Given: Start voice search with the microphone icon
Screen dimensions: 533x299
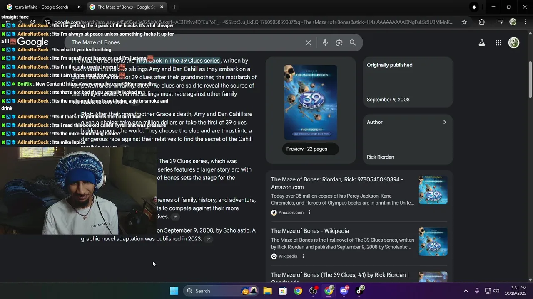Looking at the screenshot, I should pos(325,42).
